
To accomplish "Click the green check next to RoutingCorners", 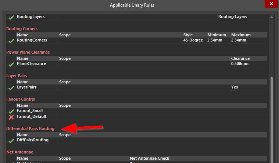I will click(11, 41).
